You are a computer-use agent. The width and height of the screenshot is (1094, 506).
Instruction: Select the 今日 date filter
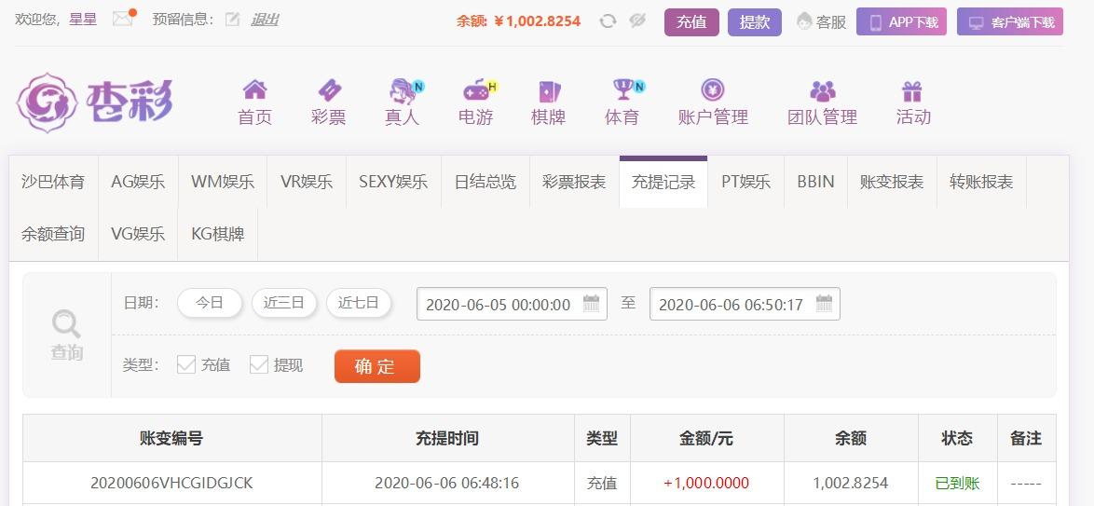point(210,303)
